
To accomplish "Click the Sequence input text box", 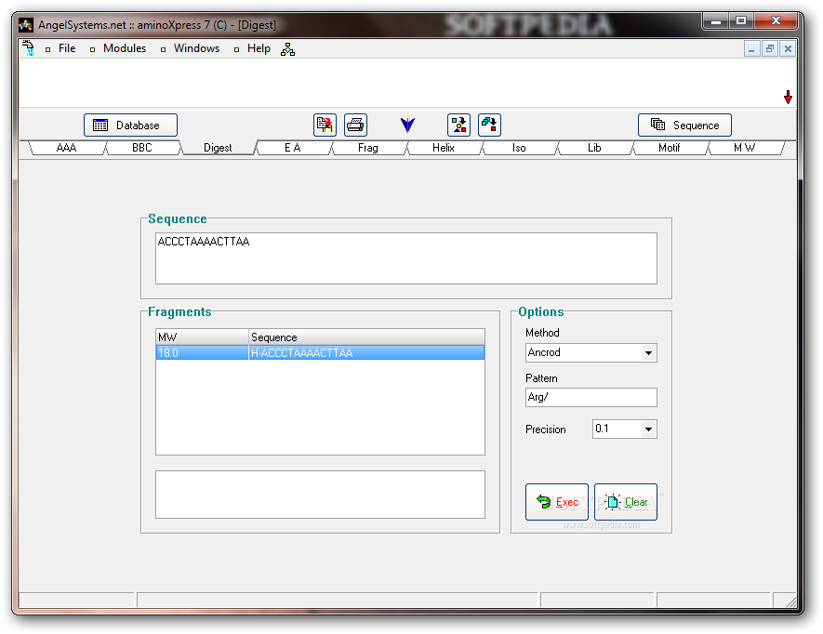I will tap(406, 258).
